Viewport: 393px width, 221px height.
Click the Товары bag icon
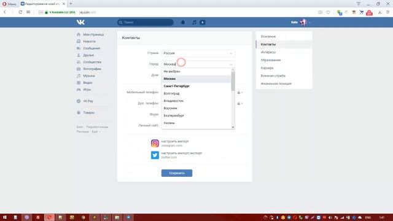(x=79, y=113)
